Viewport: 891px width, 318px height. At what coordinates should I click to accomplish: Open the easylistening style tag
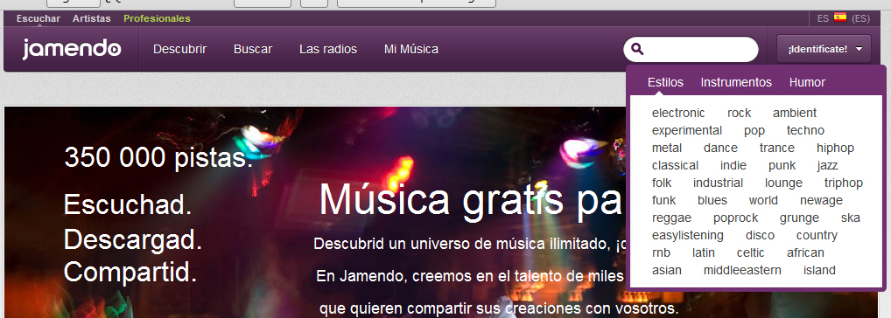coord(688,235)
